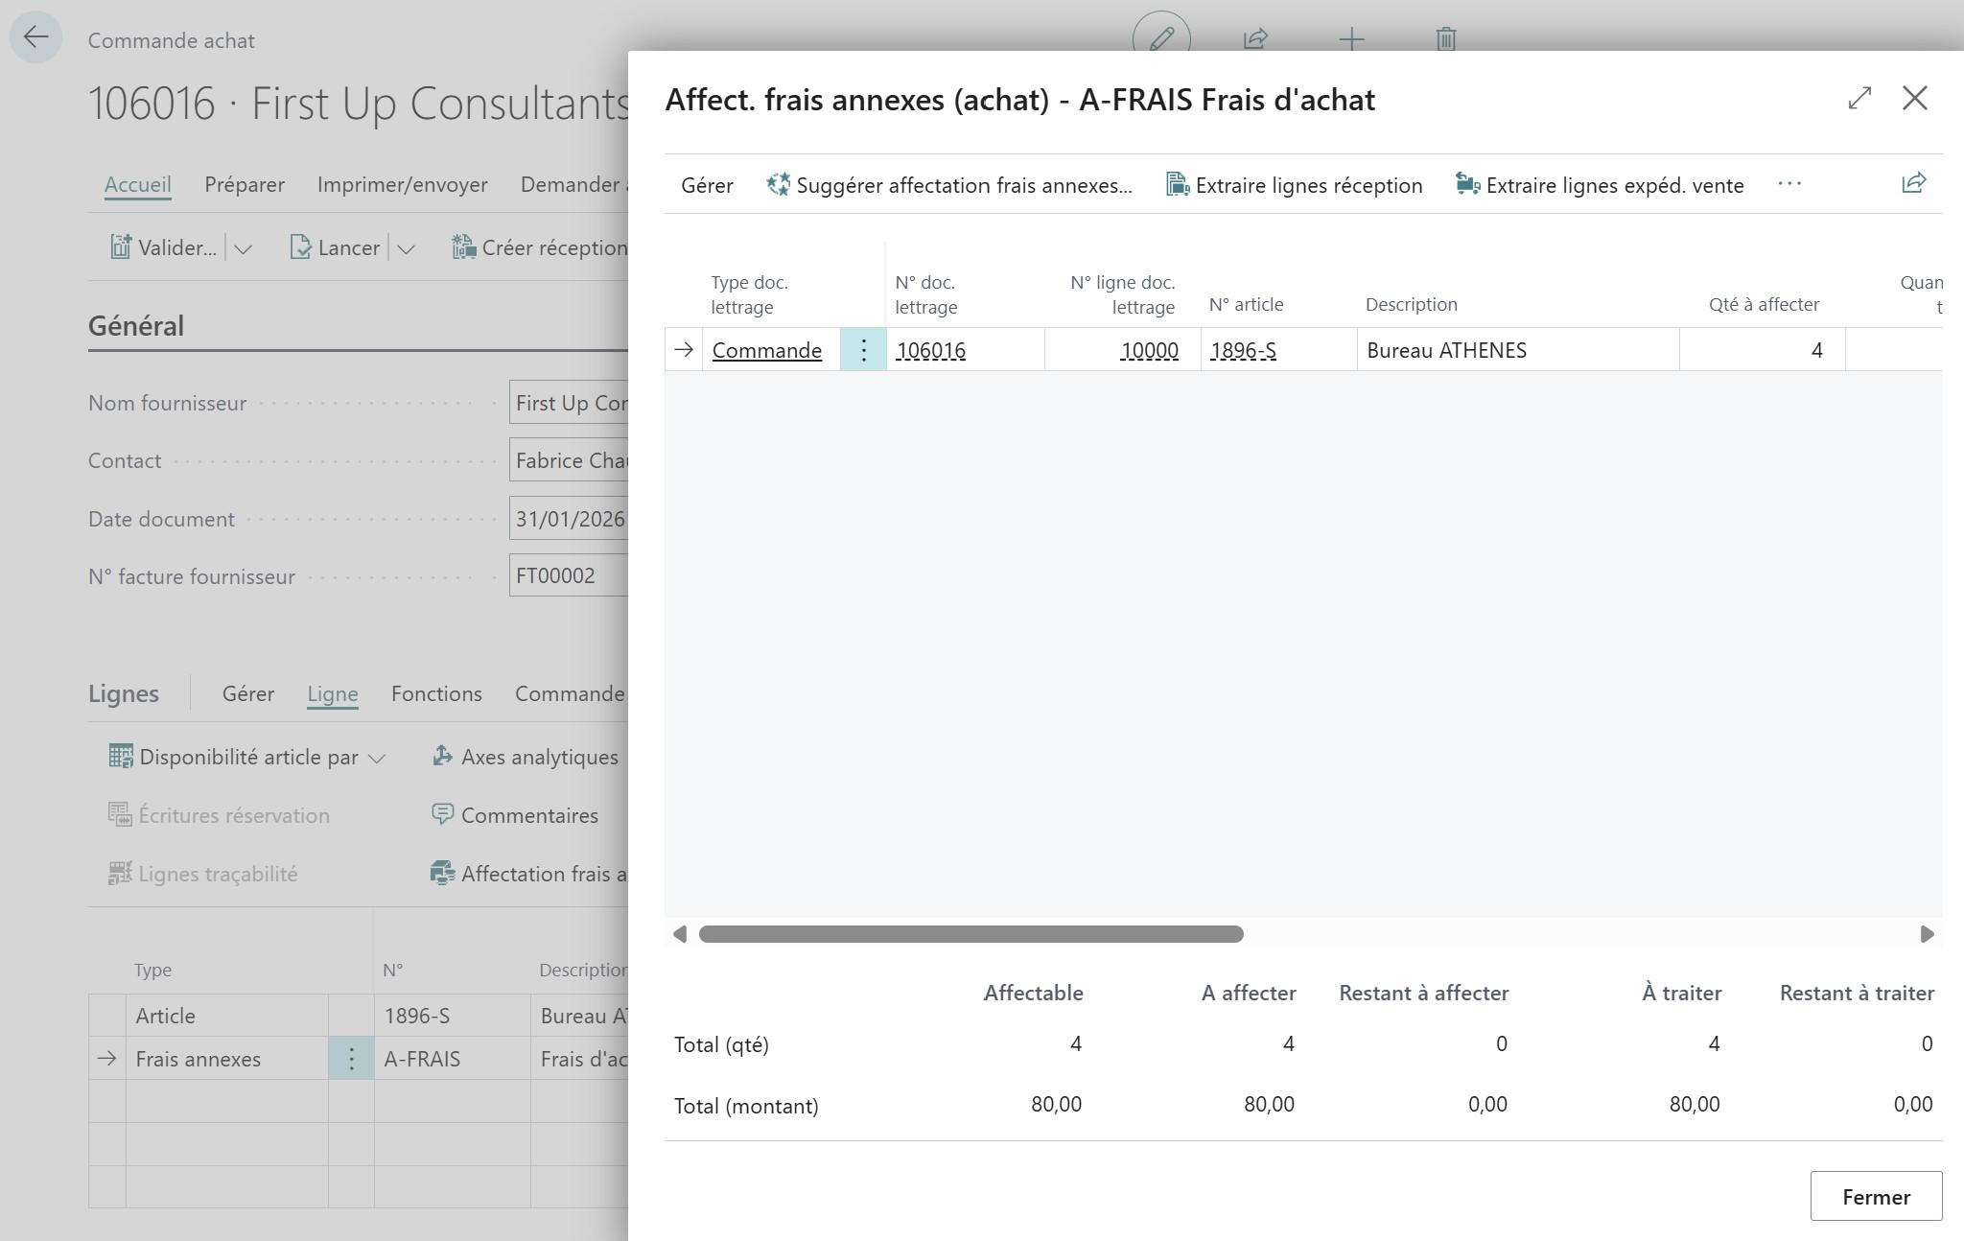Expand Disponibilité article par dropdown

(377, 758)
